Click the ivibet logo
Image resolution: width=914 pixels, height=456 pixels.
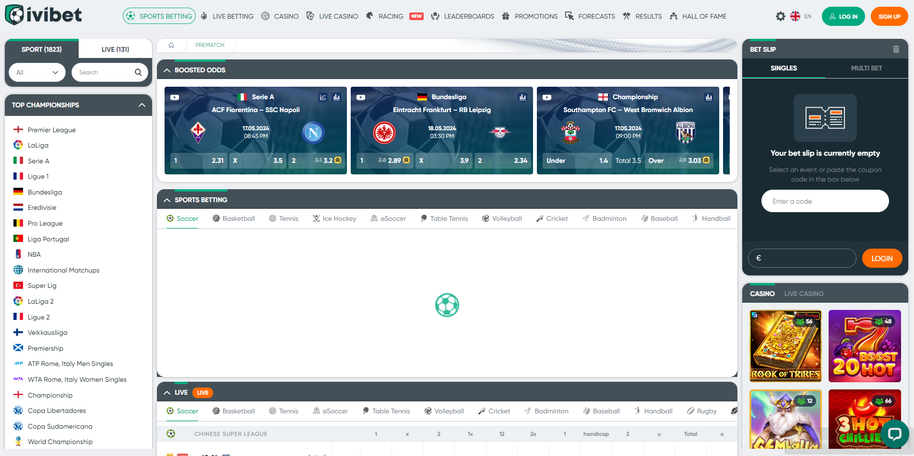(43, 15)
